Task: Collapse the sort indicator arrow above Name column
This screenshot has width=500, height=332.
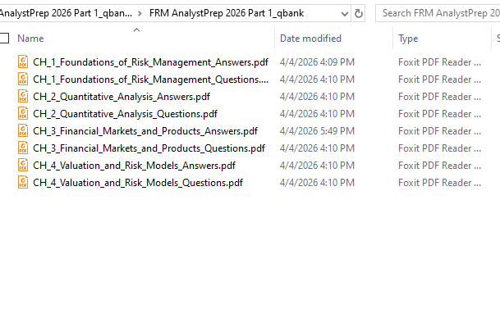Action: 136,30
